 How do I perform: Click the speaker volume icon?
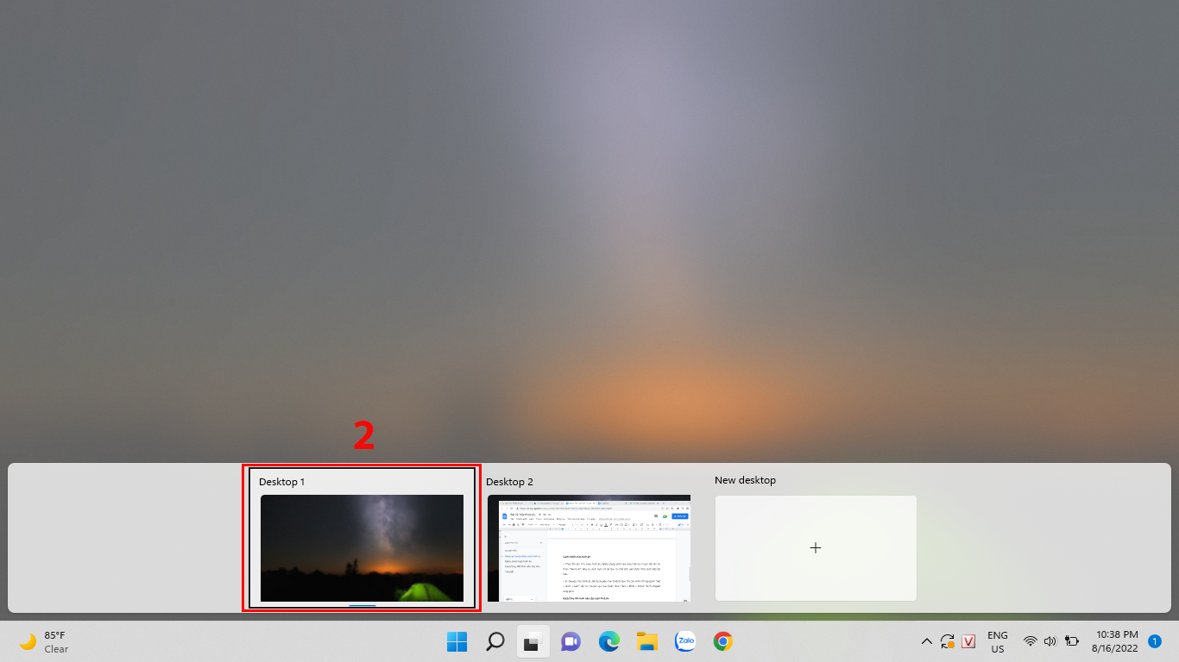[x=1050, y=641]
